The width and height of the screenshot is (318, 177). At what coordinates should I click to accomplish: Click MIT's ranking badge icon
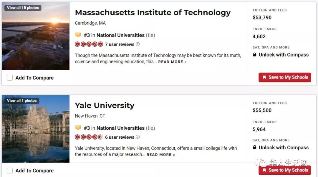click(78, 35)
